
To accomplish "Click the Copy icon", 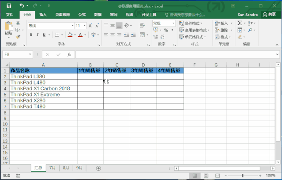I will pyautogui.click(x=18, y=30).
